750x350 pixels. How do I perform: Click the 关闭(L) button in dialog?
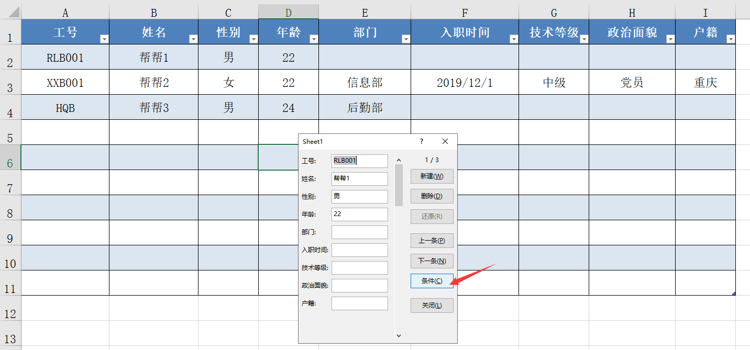[x=432, y=306]
